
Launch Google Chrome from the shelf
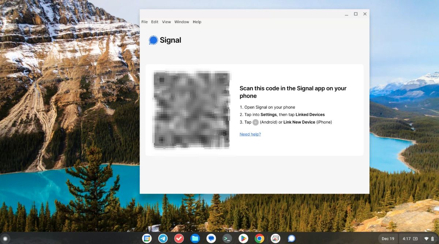click(x=259, y=239)
